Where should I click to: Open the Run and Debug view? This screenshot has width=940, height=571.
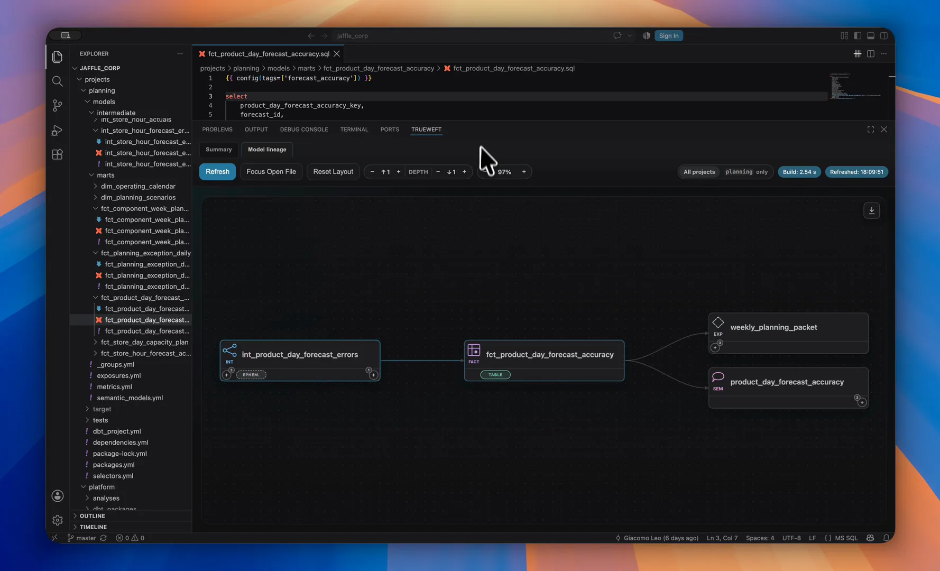click(57, 130)
